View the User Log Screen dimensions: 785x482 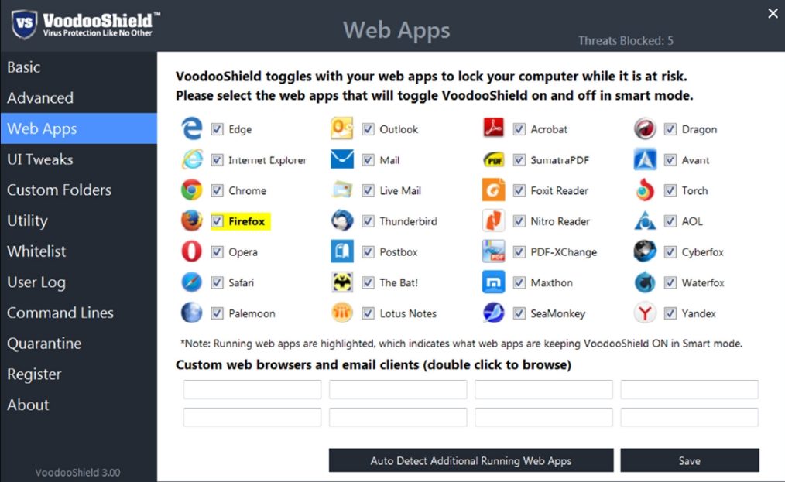[x=79, y=282]
